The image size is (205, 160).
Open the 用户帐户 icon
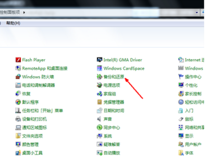181,144
